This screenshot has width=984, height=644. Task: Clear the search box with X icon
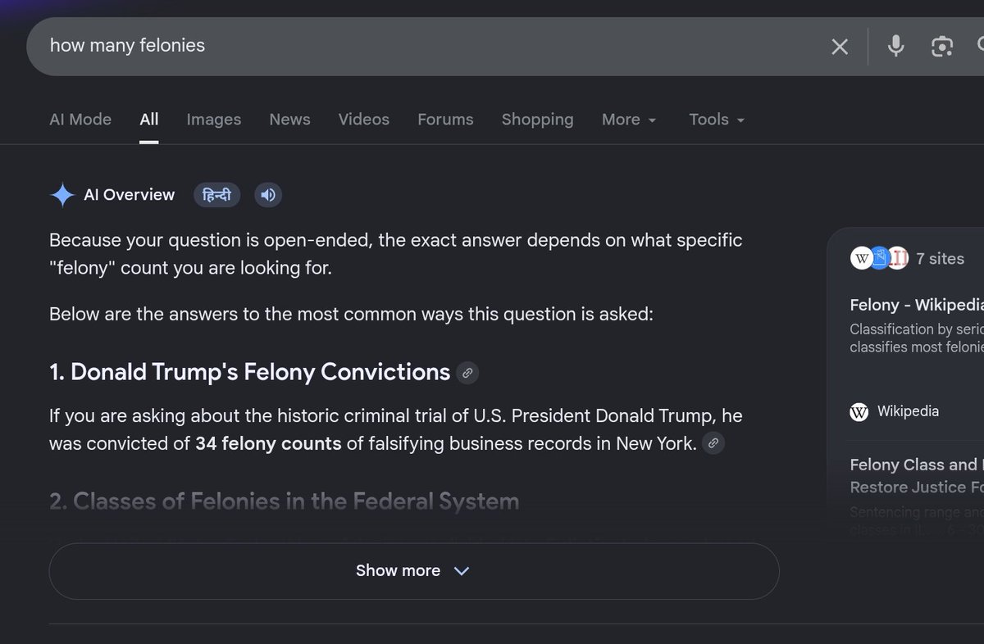840,47
